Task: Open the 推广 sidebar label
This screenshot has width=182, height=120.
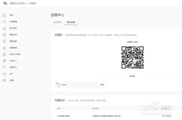Action: [x=11, y=74]
